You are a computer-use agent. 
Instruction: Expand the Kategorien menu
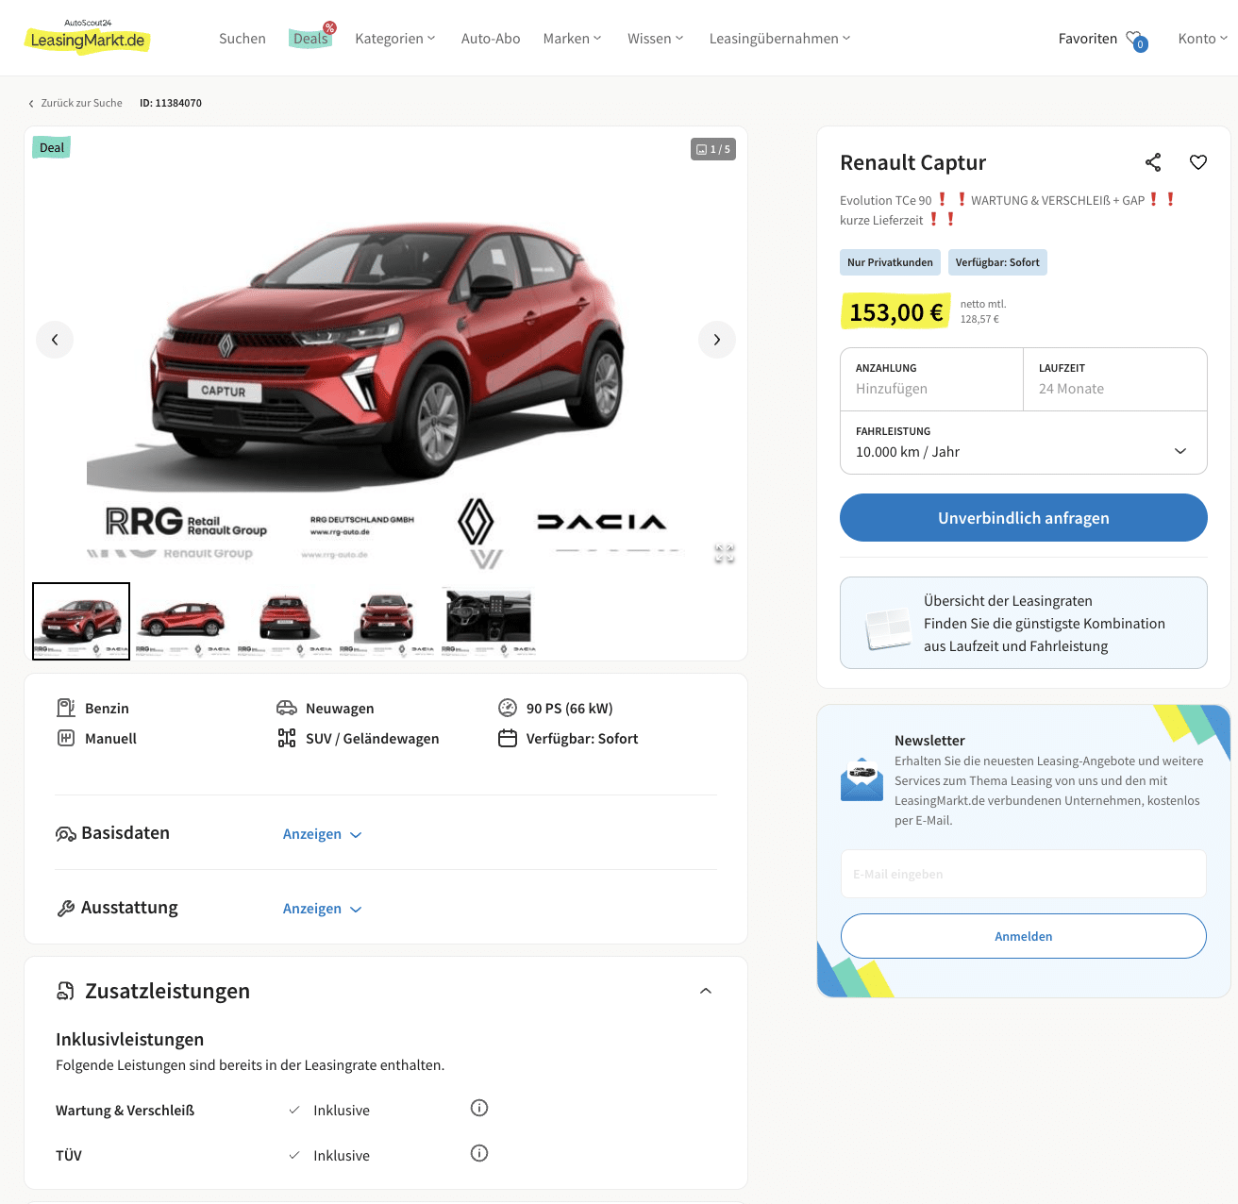pyautogui.click(x=395, y=39)
